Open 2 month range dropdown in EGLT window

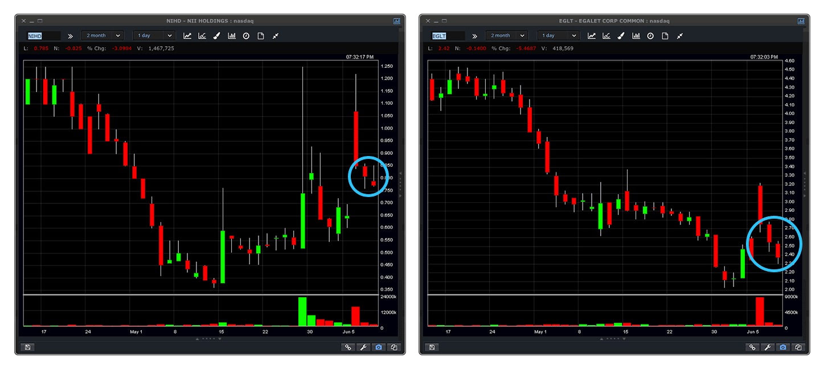pyautogui.click(x=506, y=35)
